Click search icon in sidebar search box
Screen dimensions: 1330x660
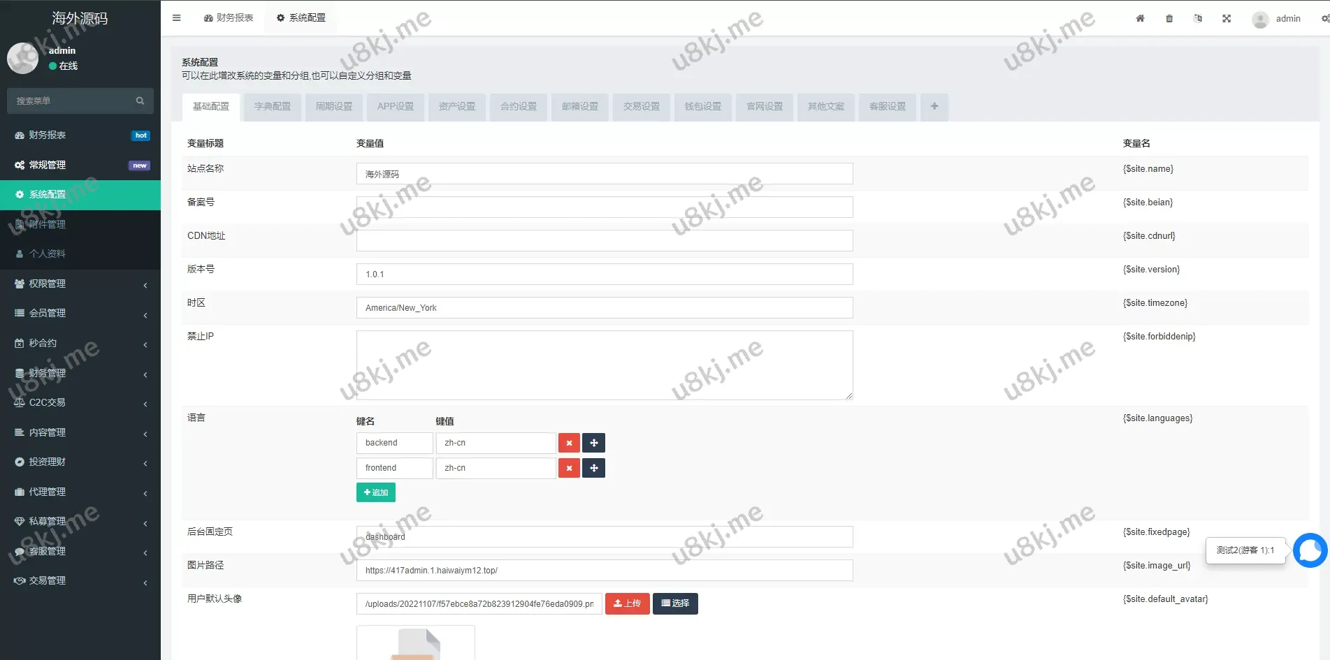[140, 101]
